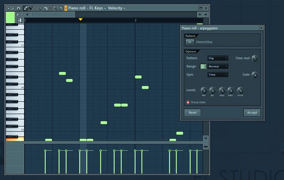Select the Delete tool
The height and width of the screenshot is (180, 284).
[35, 8]
